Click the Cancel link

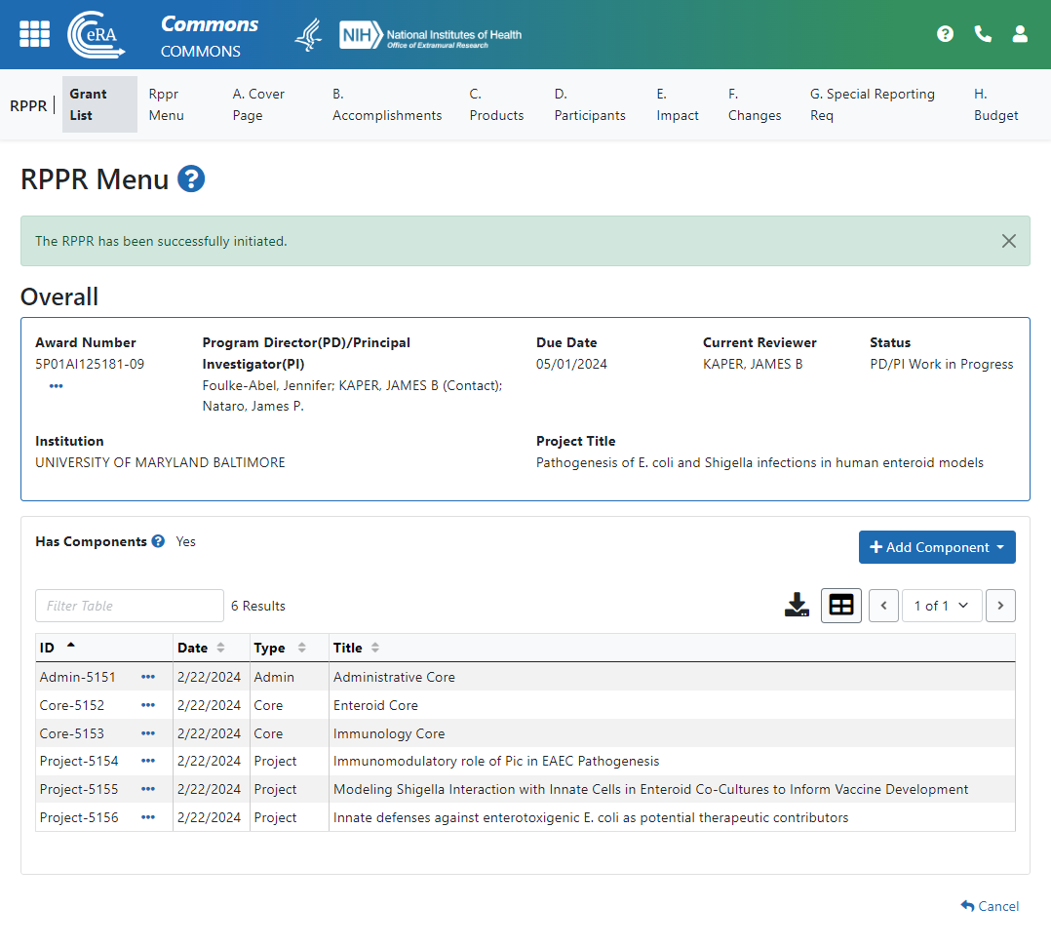click(x=990, y=906)
